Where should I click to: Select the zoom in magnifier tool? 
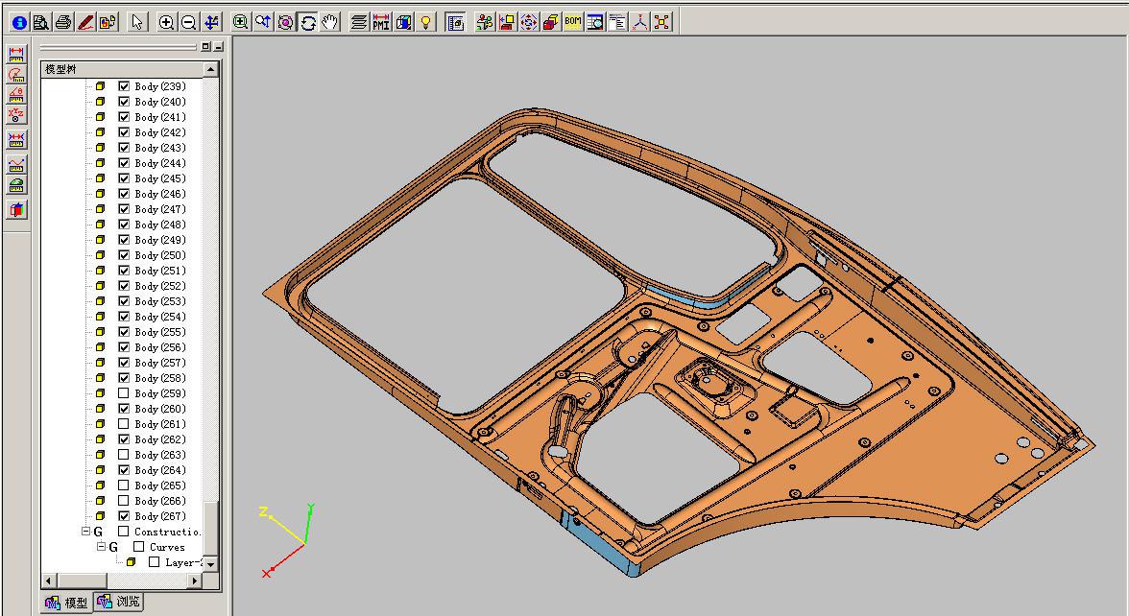(x=167, y=22)
